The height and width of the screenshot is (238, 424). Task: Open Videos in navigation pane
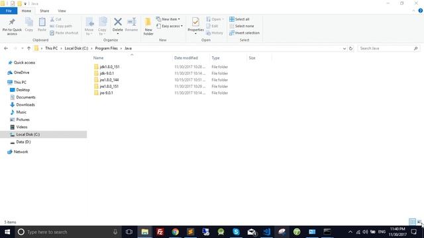[22, 127]
